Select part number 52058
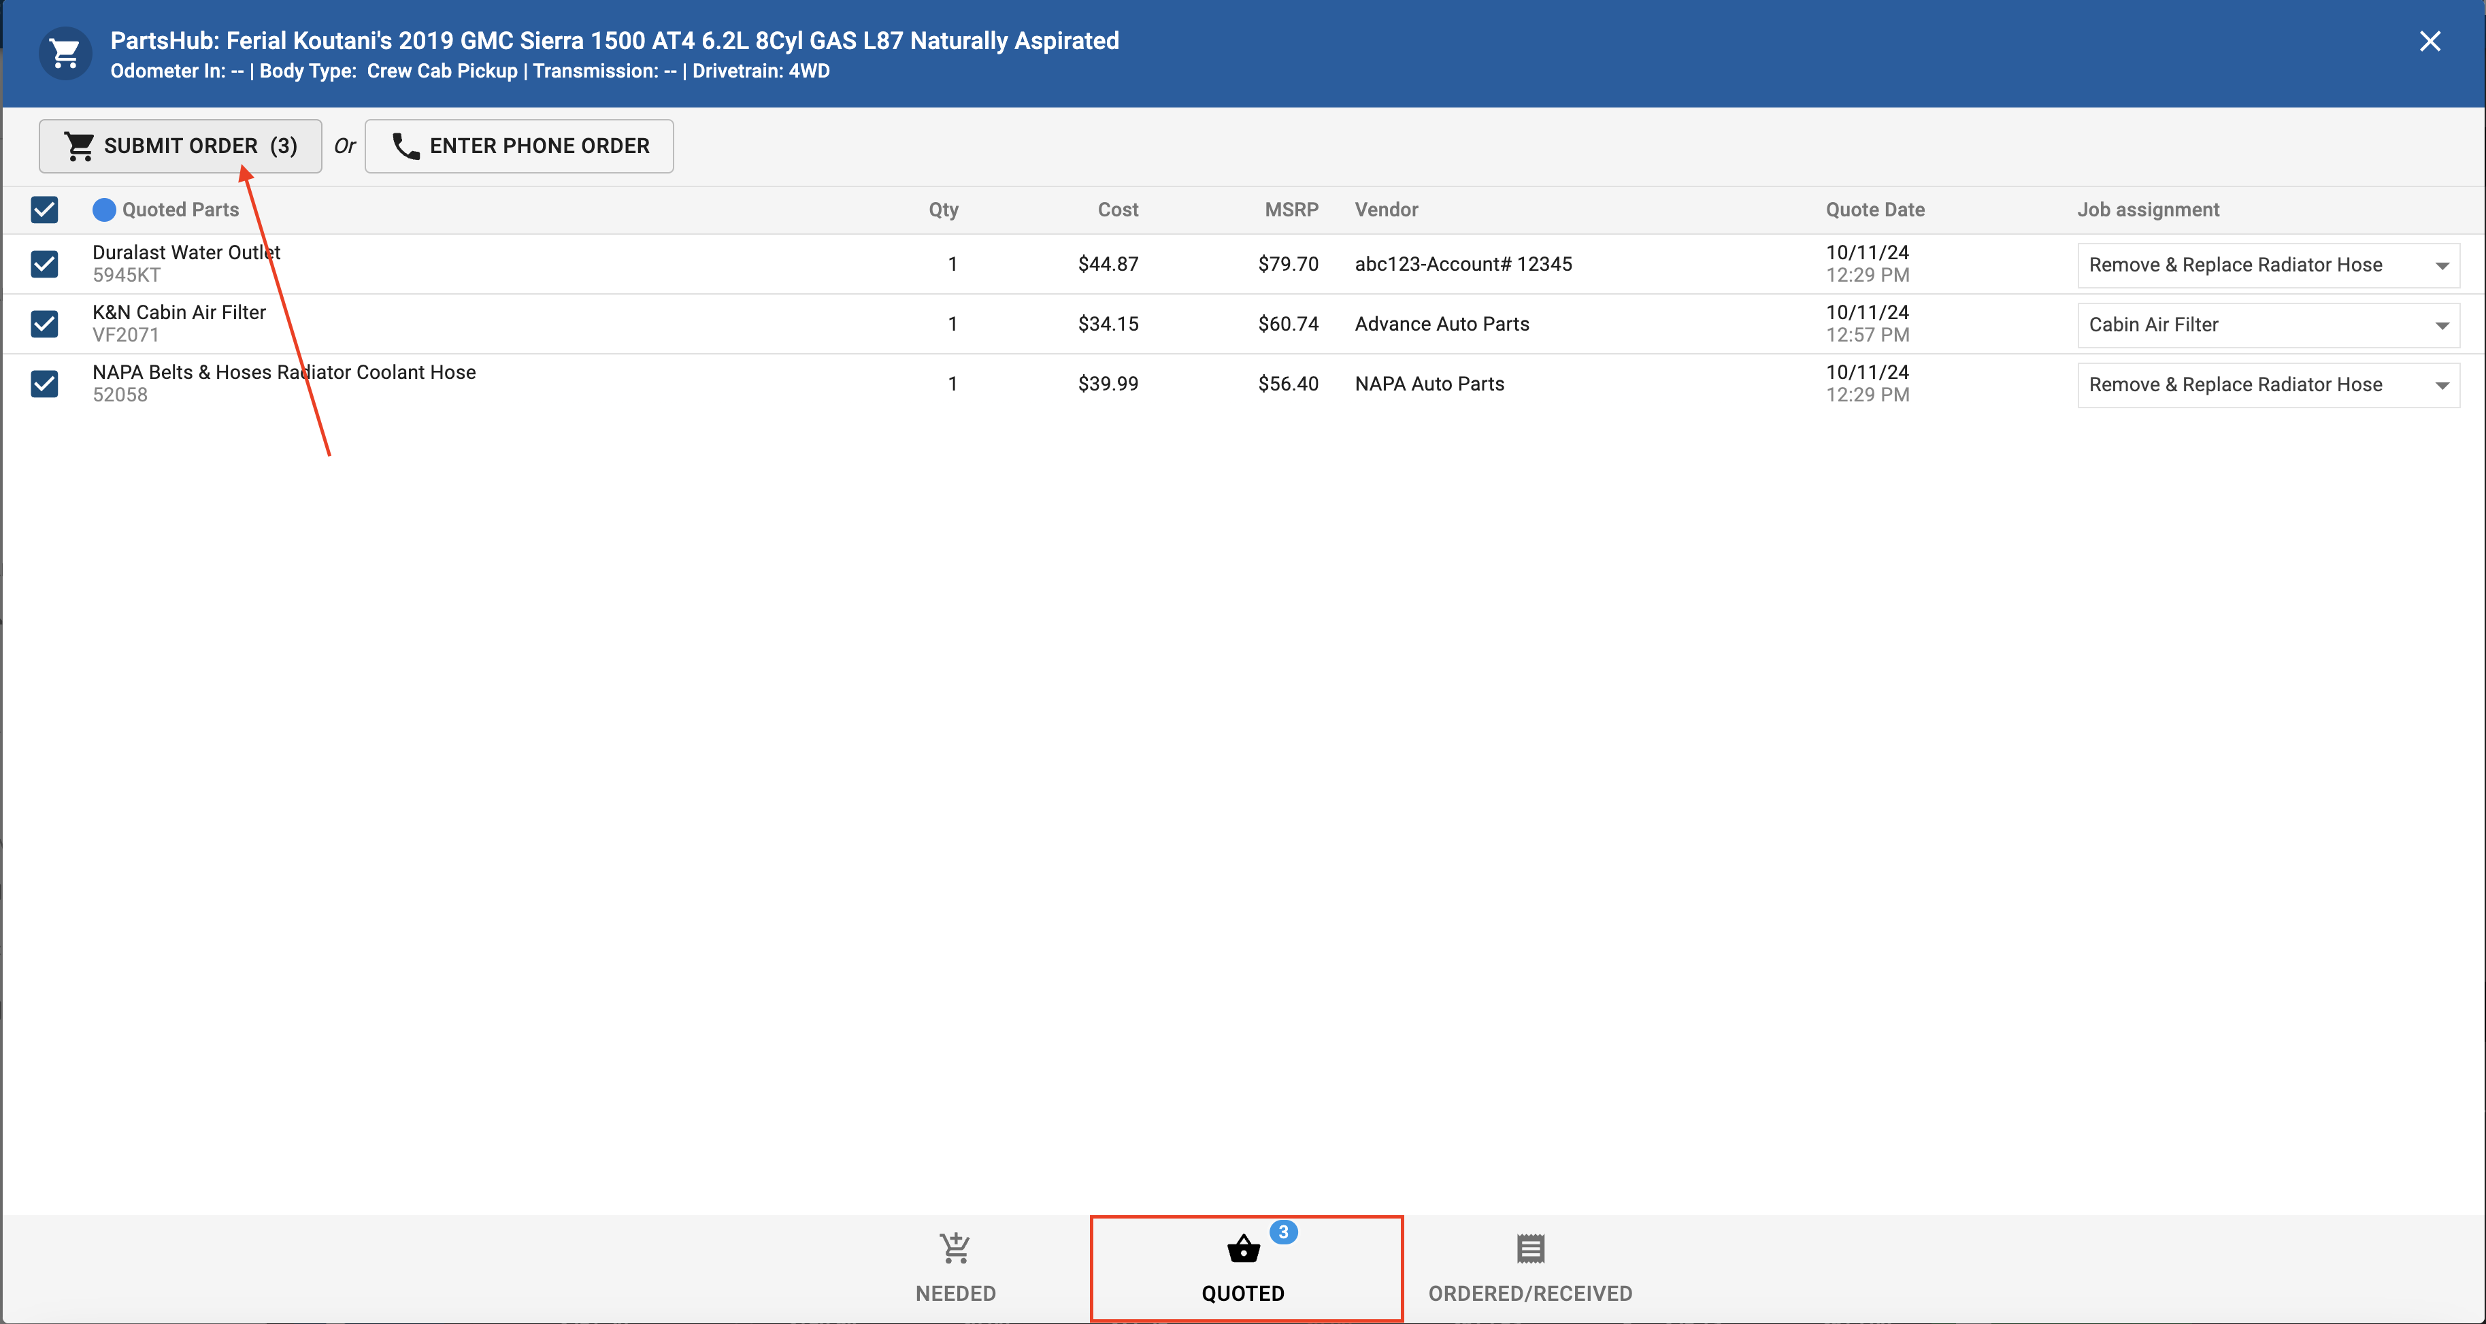The image size is (2486, 1324). click(120, 395)
